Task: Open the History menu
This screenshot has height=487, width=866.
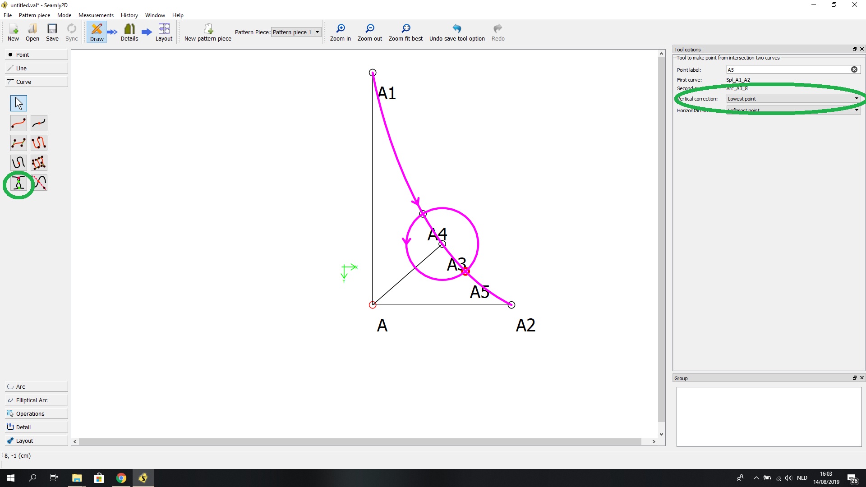Action: click(129, 15)
